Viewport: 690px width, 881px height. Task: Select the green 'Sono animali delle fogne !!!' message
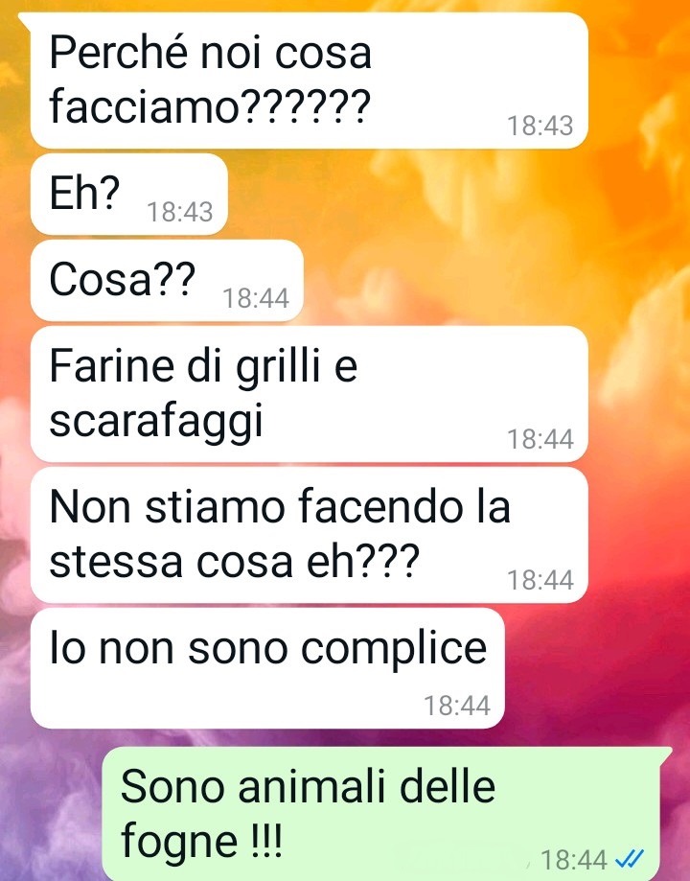click(x=387, y=814)
